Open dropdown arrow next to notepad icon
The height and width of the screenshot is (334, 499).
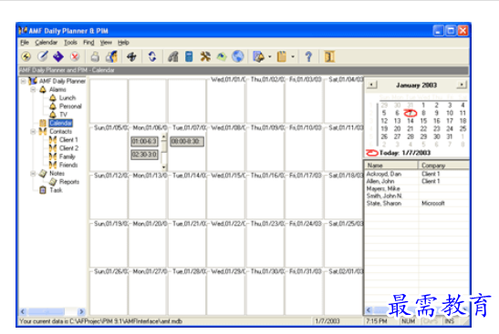click(293, 56)
